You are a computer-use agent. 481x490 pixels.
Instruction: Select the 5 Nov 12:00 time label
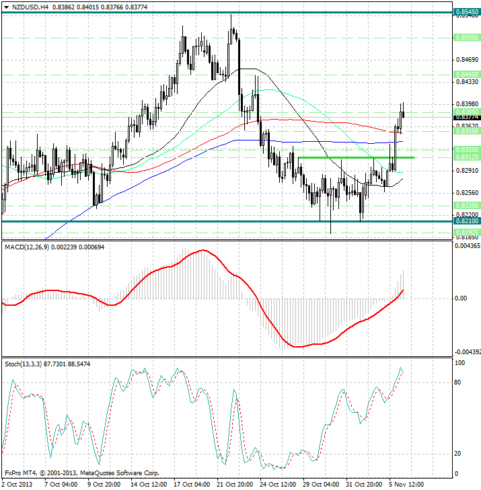pos(407,484)
